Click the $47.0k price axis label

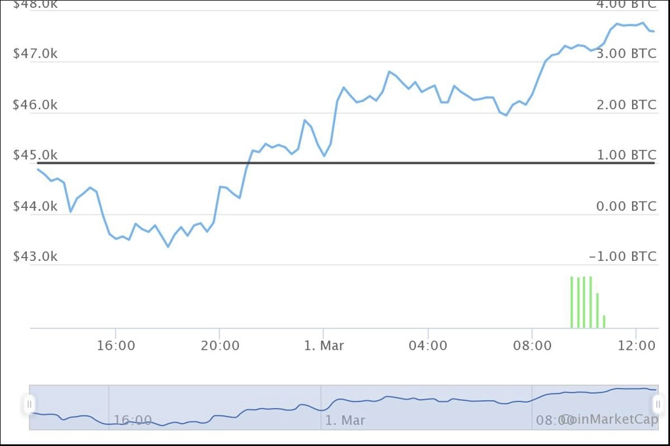coord(35,54)
